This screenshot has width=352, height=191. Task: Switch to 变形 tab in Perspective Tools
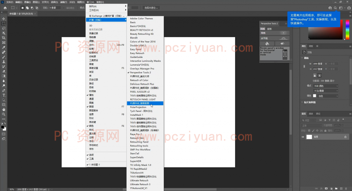click(269, 29)
